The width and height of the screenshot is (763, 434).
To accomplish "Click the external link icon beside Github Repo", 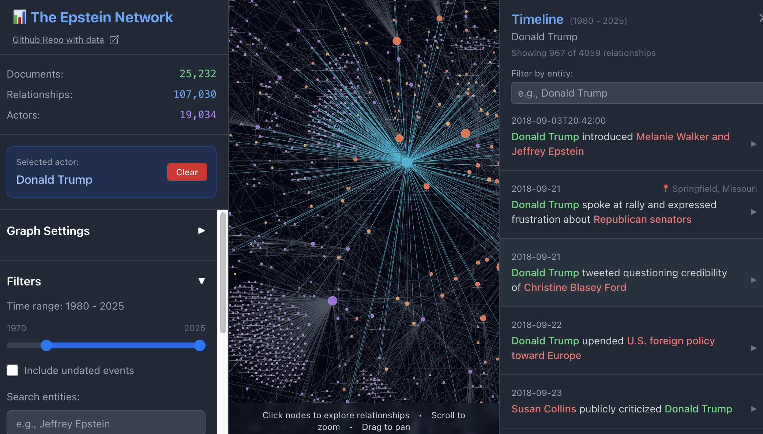I will pyautogui.click(x=114, y=40).
